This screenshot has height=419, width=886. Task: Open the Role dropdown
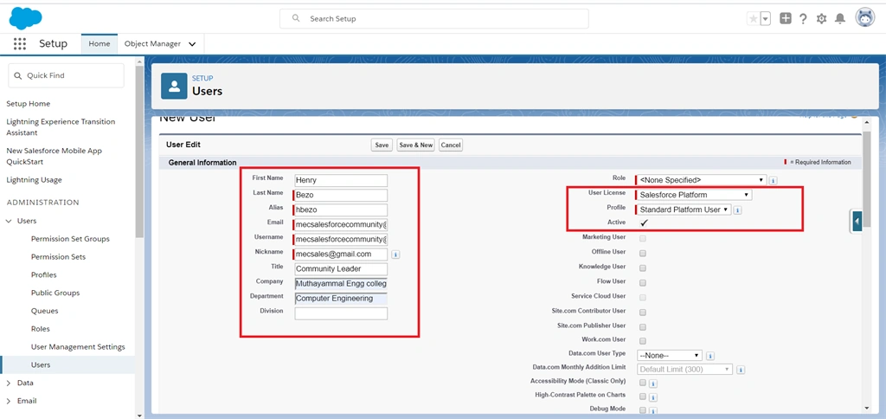[702, 180]
